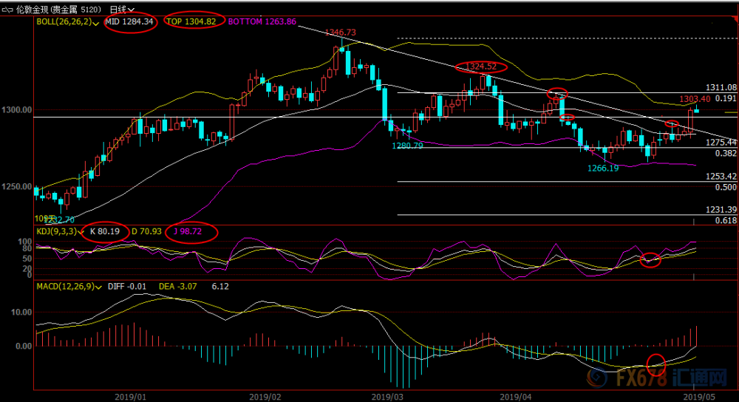This screenshot has height=402, width=739.
Task: Select the TOP 1304.82 value
Action: point(191,21)
